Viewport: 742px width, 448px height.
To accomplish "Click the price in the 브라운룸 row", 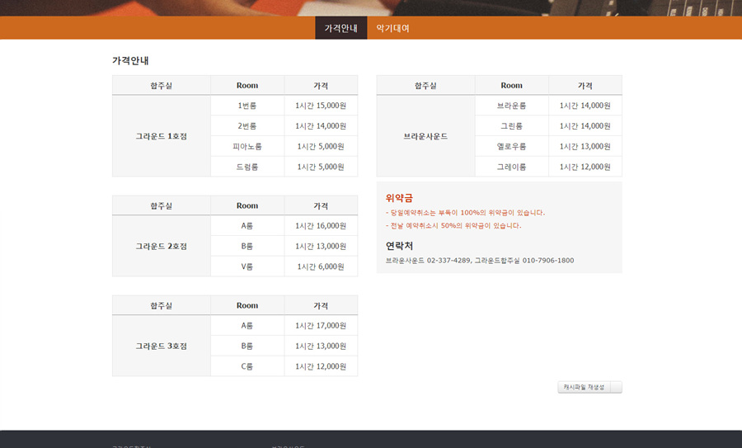I will point(585,106).
